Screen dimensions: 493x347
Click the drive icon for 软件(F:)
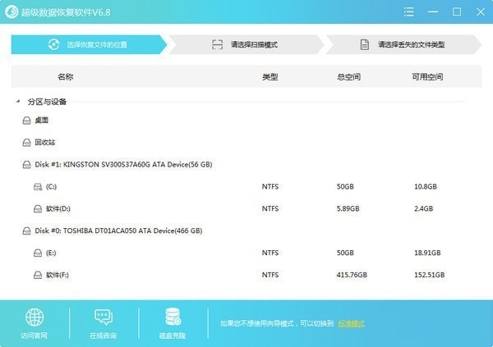(38, 275)
